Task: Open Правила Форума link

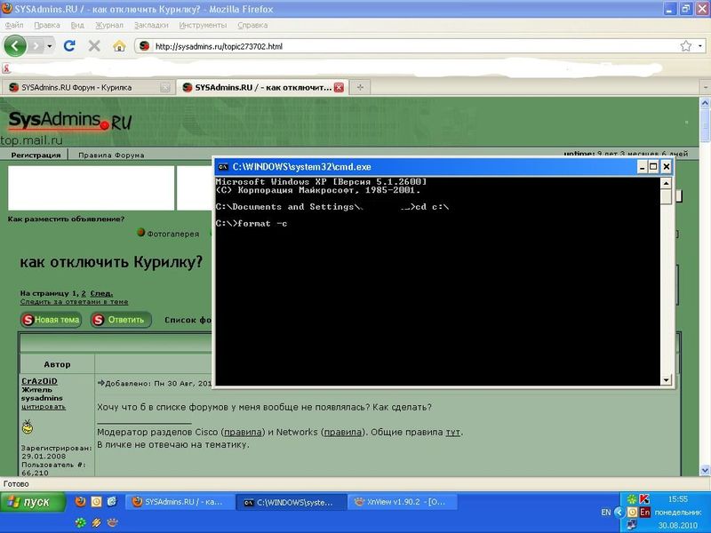Action: [111, 155]
